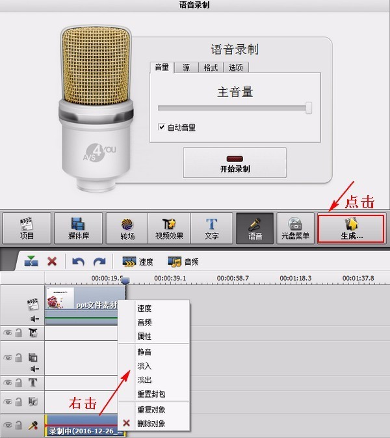Screen dimensions: 390x438
Task: Click the ppt文件素材 clip thumbnail
Action: point(60,298)
